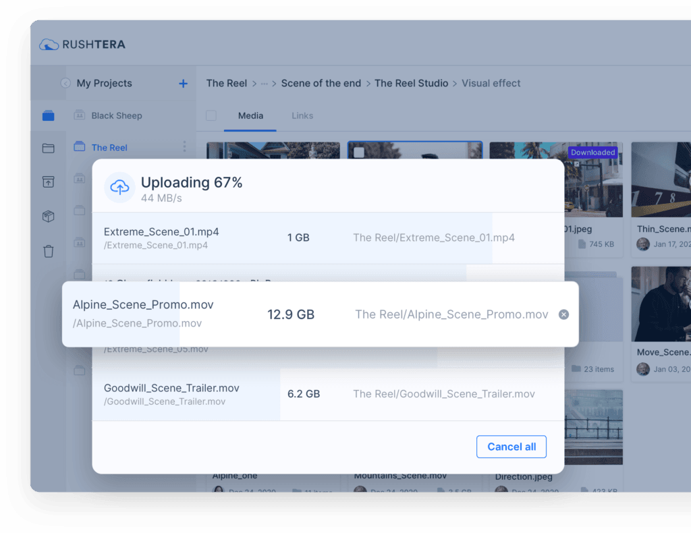691x533 pixels.
Task: Click Cancel all button
Action: pyautogui.click(x=512, y=447)
